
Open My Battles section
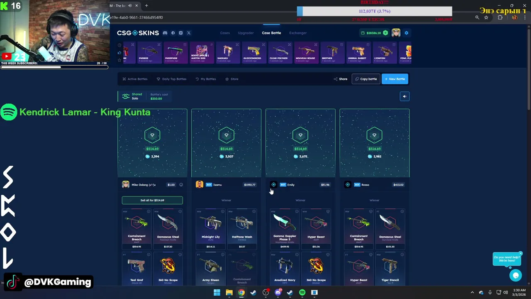click(x=206, y=79)
